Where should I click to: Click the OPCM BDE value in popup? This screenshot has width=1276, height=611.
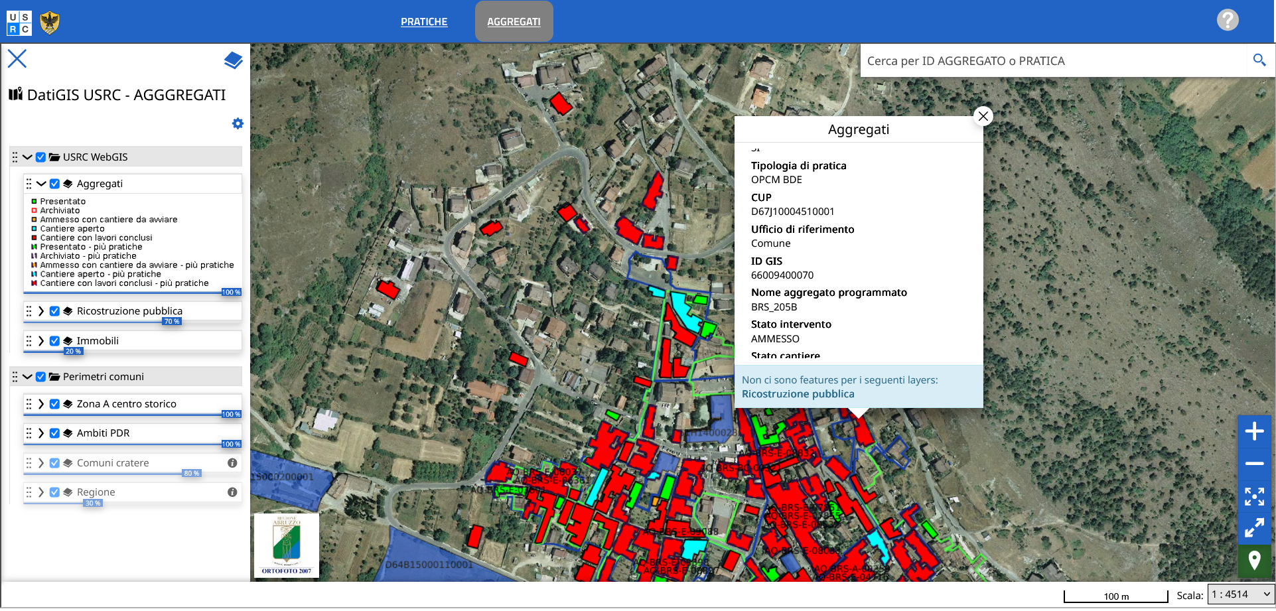click(776, 180)
